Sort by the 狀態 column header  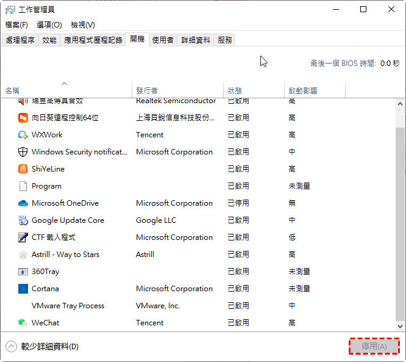click(x=254, y=90)
